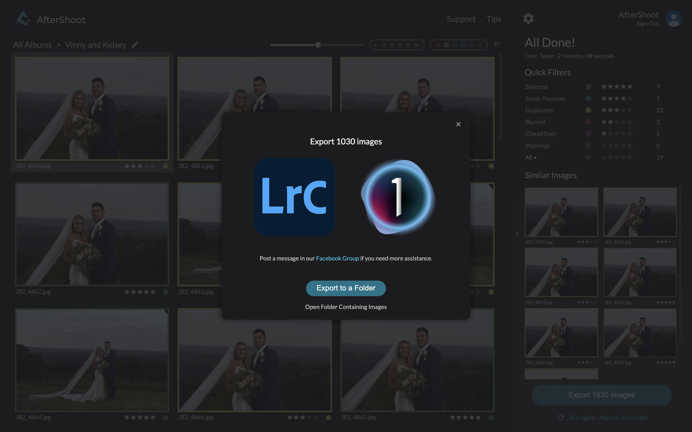Select thumbnail JB2_4862.jpg in main grid
692x432 pixels.
[92, 234]
